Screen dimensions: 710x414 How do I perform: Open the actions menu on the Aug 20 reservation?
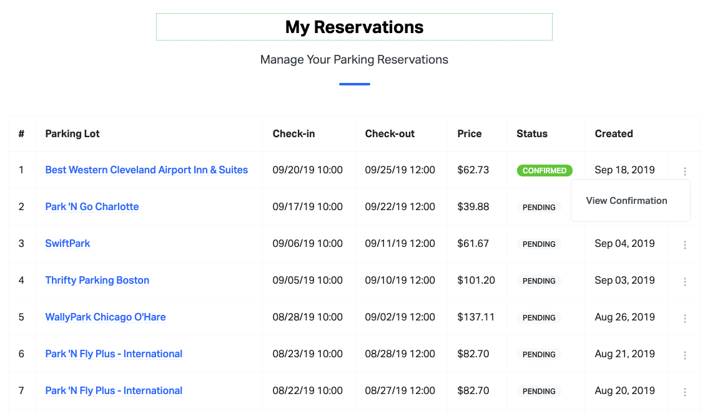(x=684, y=391)
